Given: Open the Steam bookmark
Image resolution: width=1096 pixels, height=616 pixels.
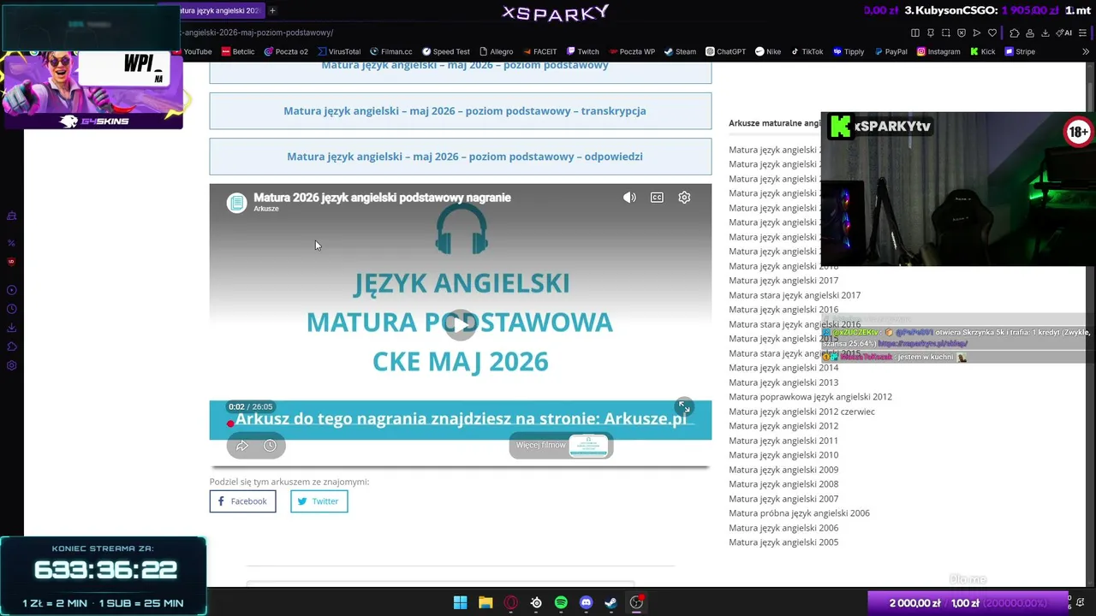Looking at the screenshot, I should 680,51.
